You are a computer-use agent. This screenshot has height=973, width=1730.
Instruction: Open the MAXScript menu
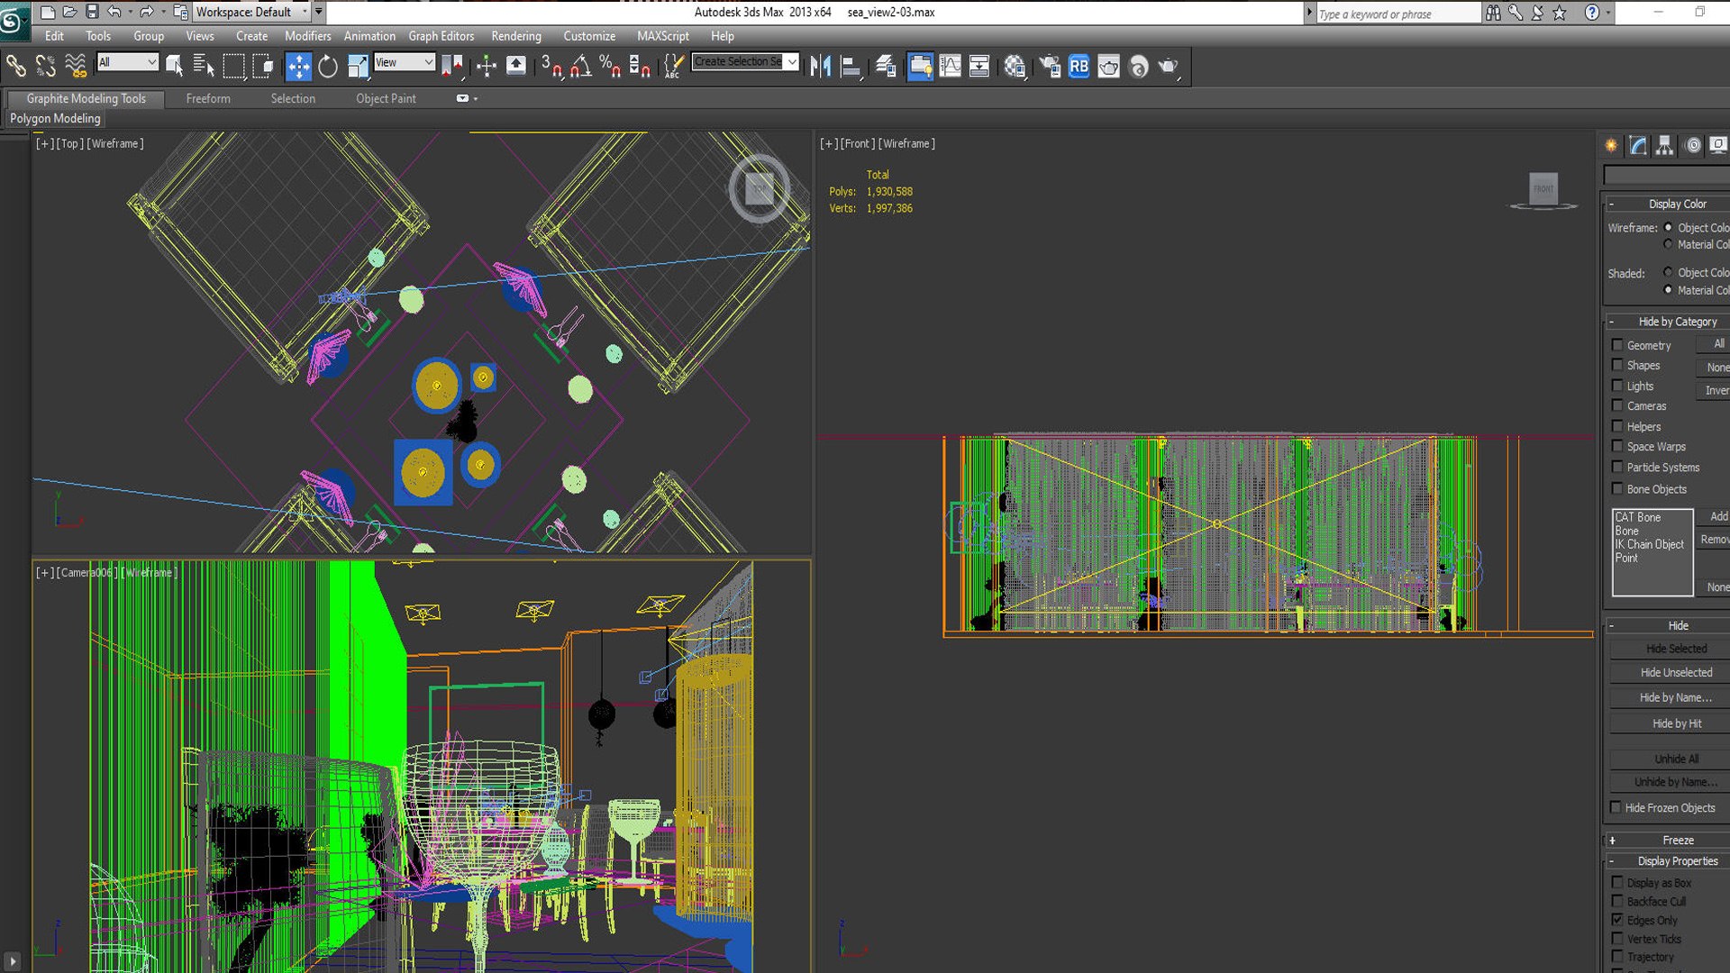click(x=663, y=36)
